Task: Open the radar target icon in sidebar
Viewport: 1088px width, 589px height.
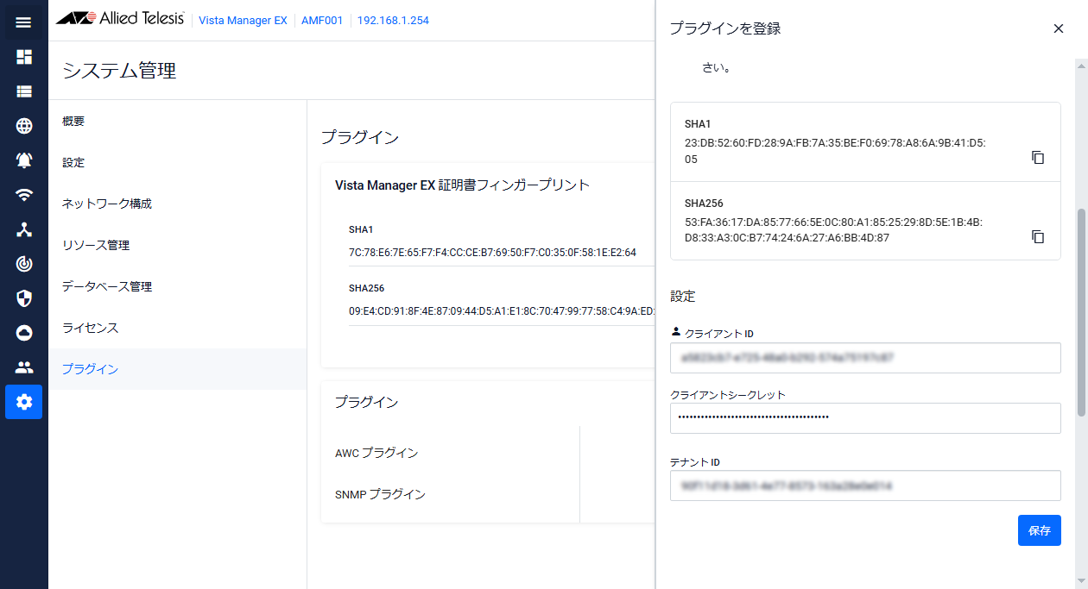Action: (24, 264)
